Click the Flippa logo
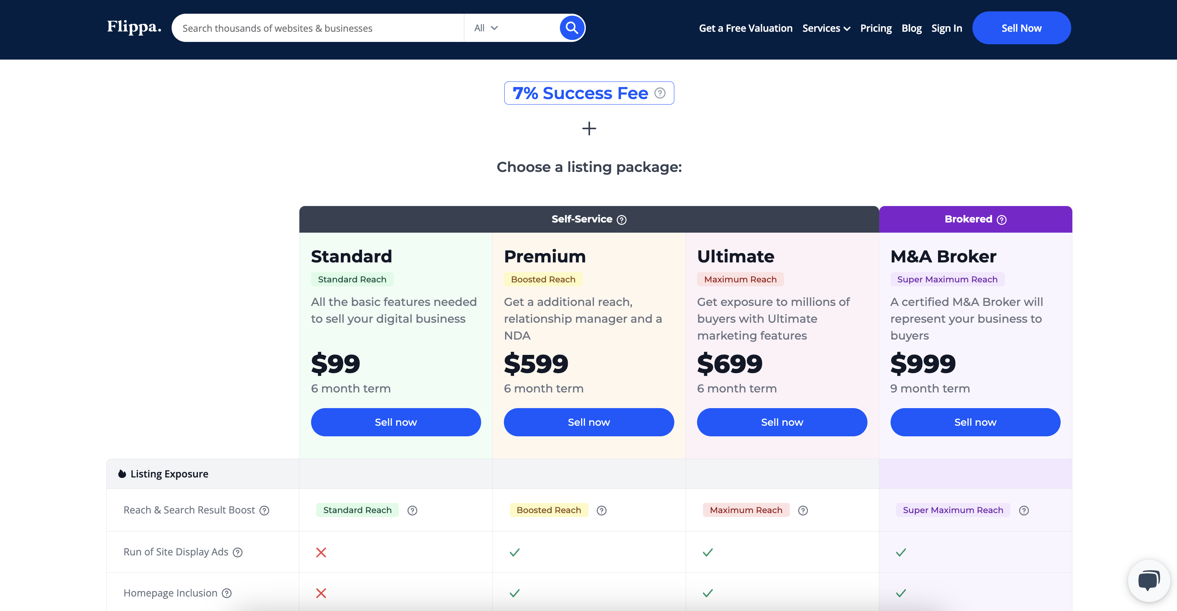The image size is (1177, 611). pyautogui.click(x=134, y=27)
